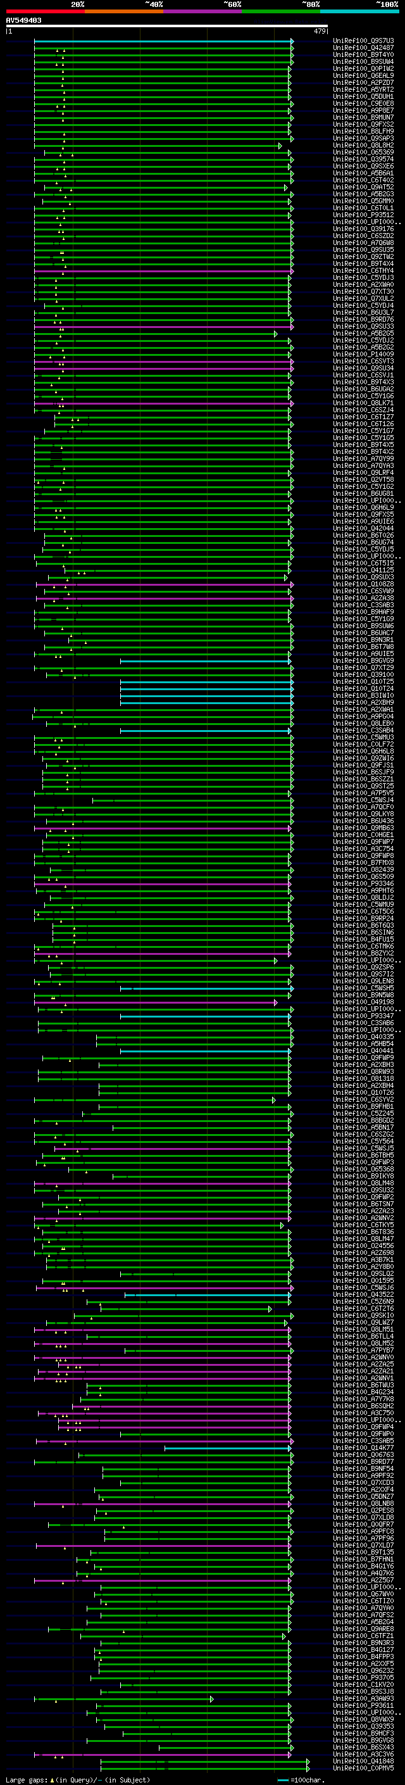Click purple alignment bar of UniRef100_Q8LNB8
Viewport: 405px width, 1785px height.
click(x=163, y=1504)
